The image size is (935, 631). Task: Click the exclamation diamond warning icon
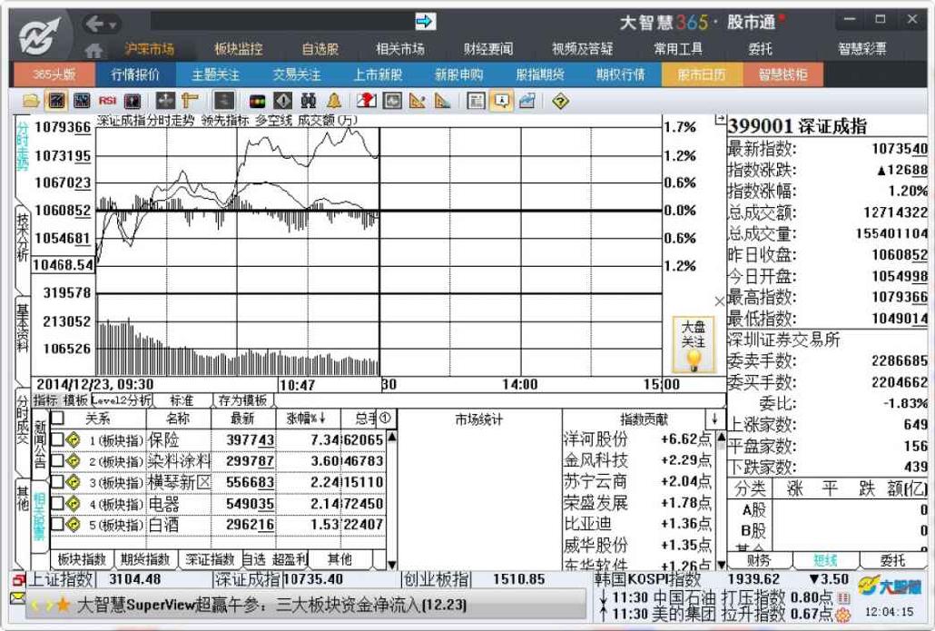coord(282,101)
